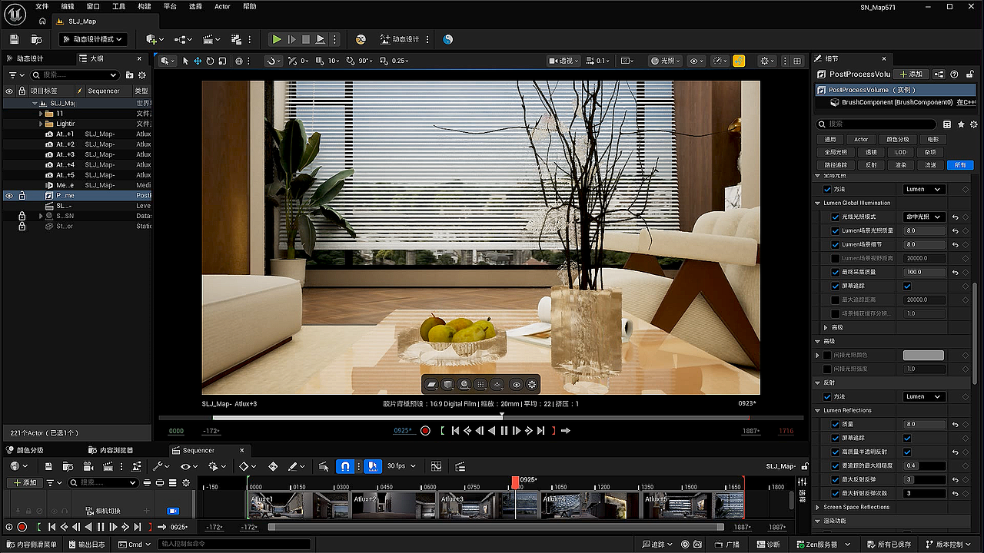The height and width of the screenshot is (553, 984).
Task: Expand the Screen Space Reflections section
Action: pyautogui.click(x=818, y=507)
